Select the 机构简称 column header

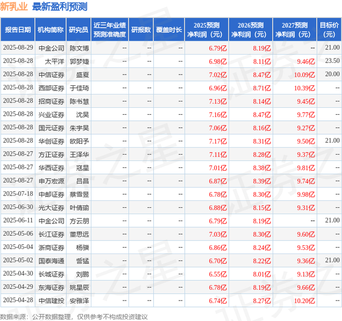point(50,30)
